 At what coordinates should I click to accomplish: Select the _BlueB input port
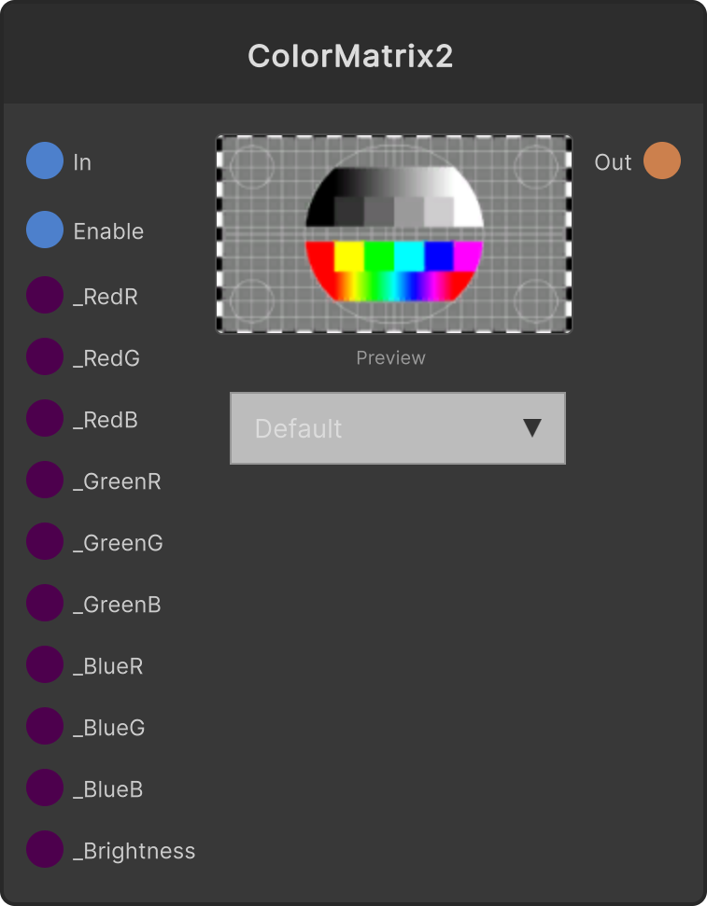tap(45, 788)
